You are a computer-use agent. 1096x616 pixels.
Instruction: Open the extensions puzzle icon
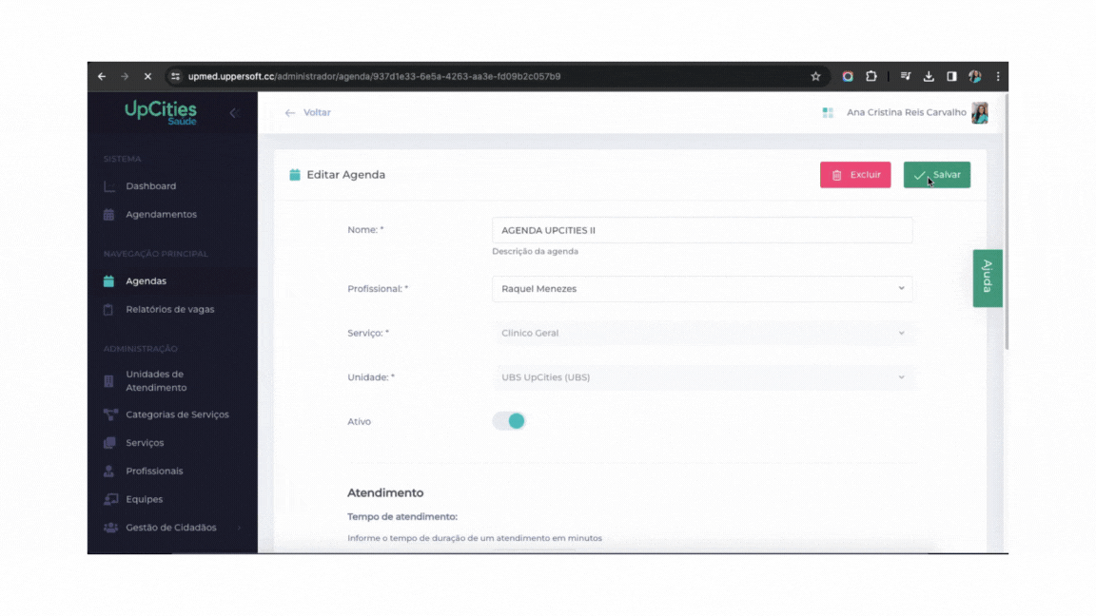pyautogui.click(x=871, y=76)
